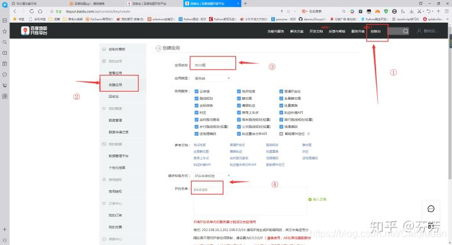Uncheck the 逆地理编码 service checkbox
Screen dimensions: 452x245
pos(196,134)
